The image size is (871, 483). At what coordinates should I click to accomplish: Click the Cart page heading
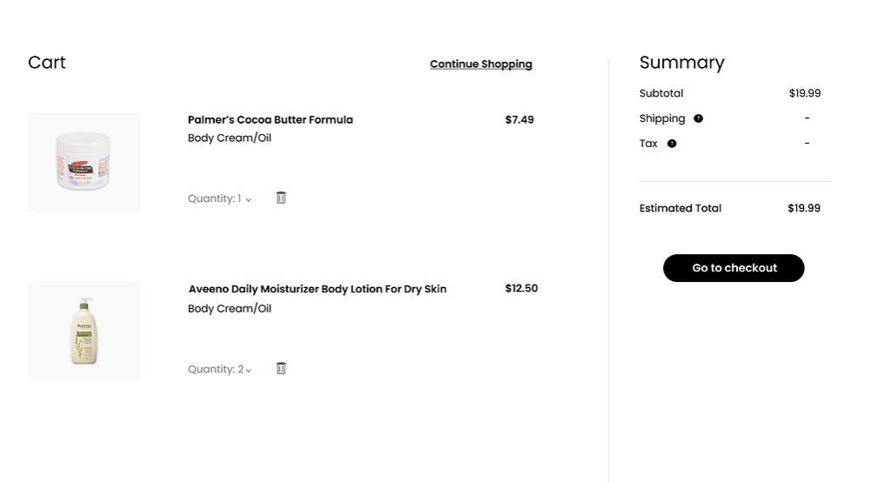pos(47,63)
